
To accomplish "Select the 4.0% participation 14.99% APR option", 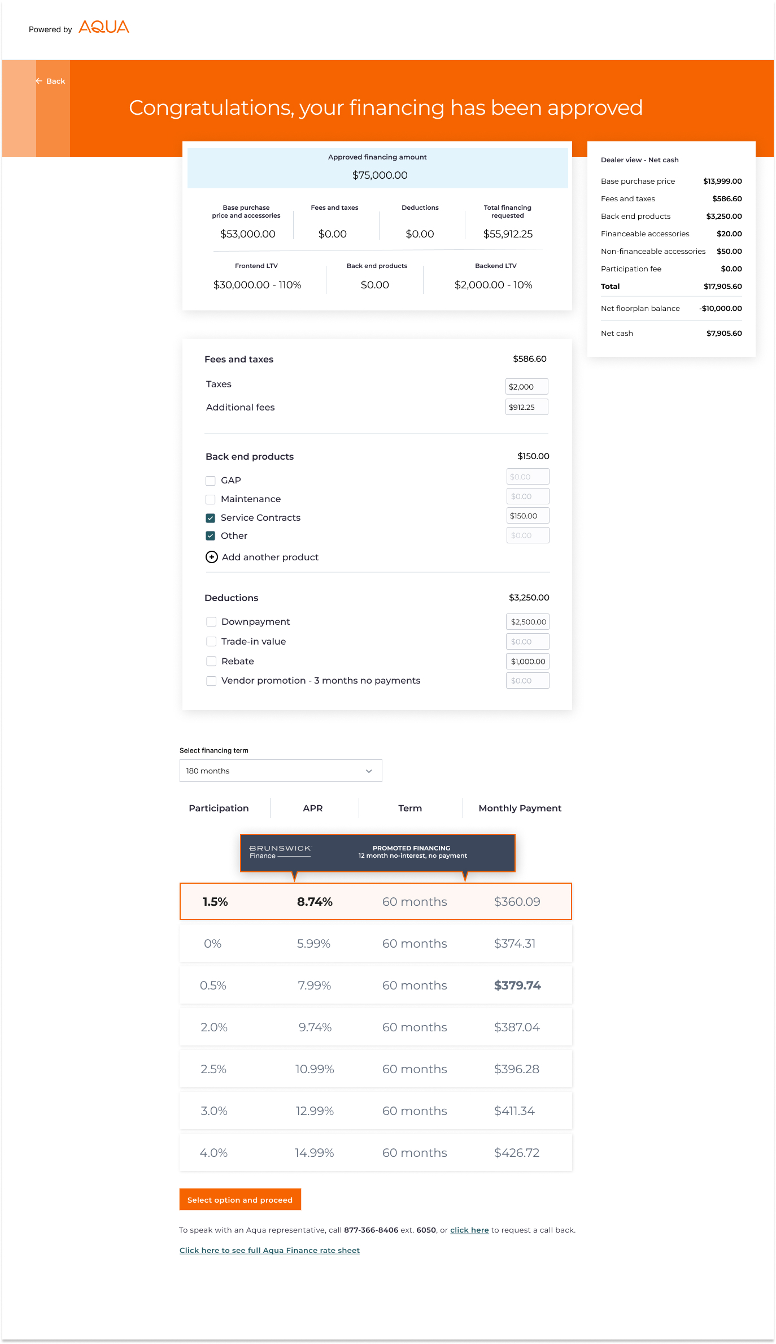I will coord(376,1152).
